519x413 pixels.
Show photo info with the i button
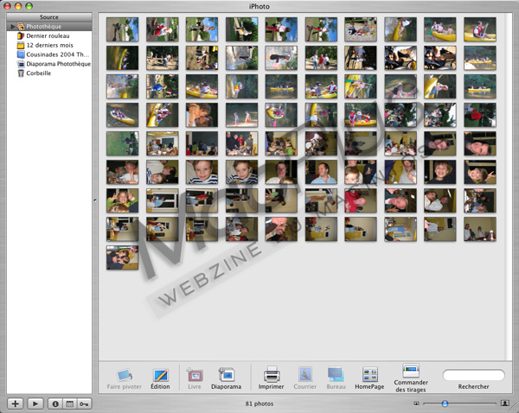coord(55,403)
